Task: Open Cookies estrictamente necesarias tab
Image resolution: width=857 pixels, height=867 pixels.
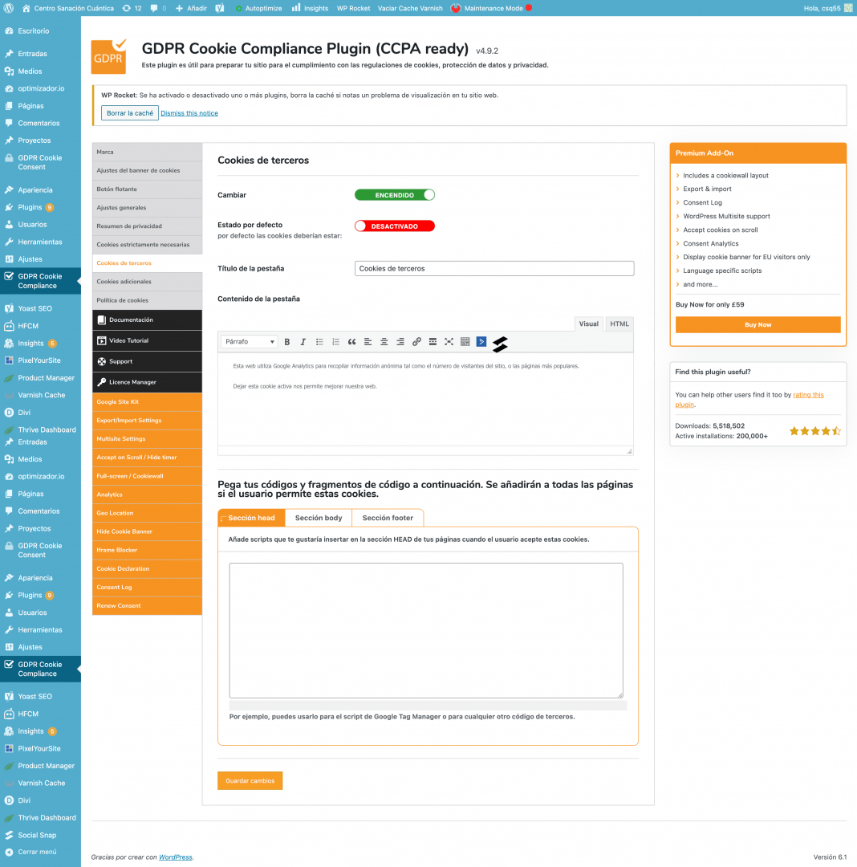Action: point(147,244)
